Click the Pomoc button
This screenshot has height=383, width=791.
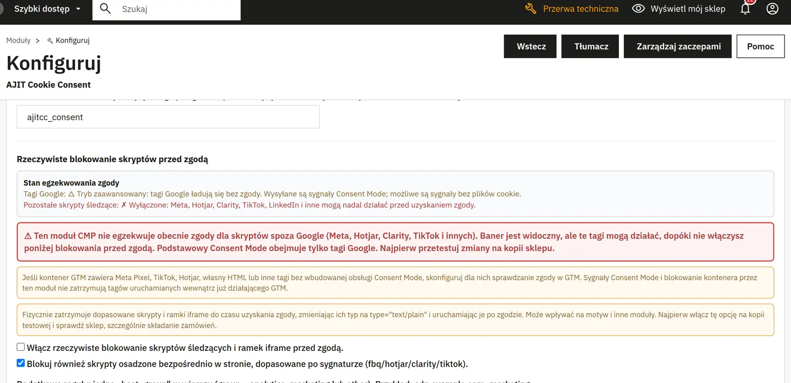pyautogui.click(x=760, y=46)
